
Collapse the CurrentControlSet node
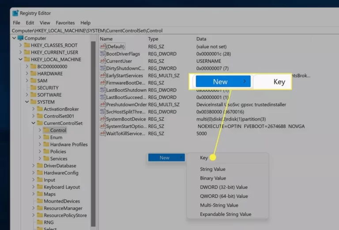(33, 123)
